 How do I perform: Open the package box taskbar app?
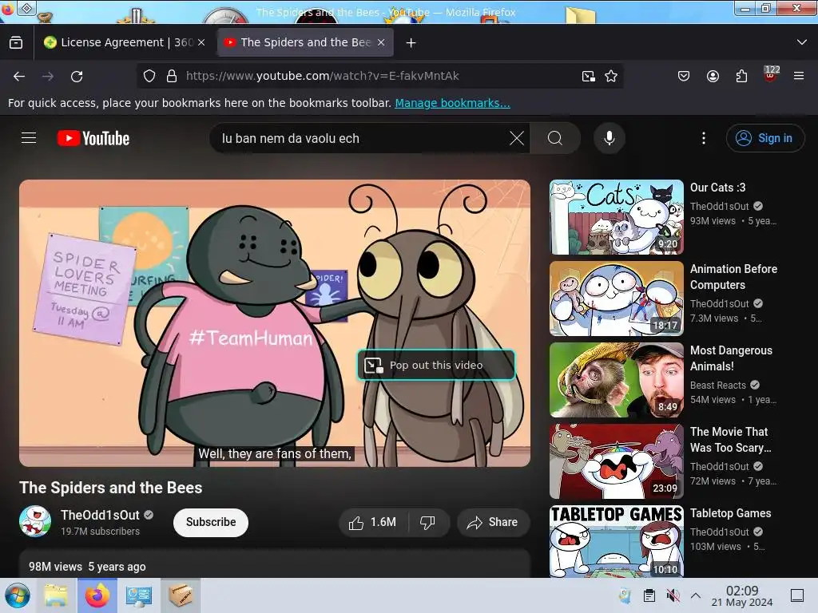point(180,595)
